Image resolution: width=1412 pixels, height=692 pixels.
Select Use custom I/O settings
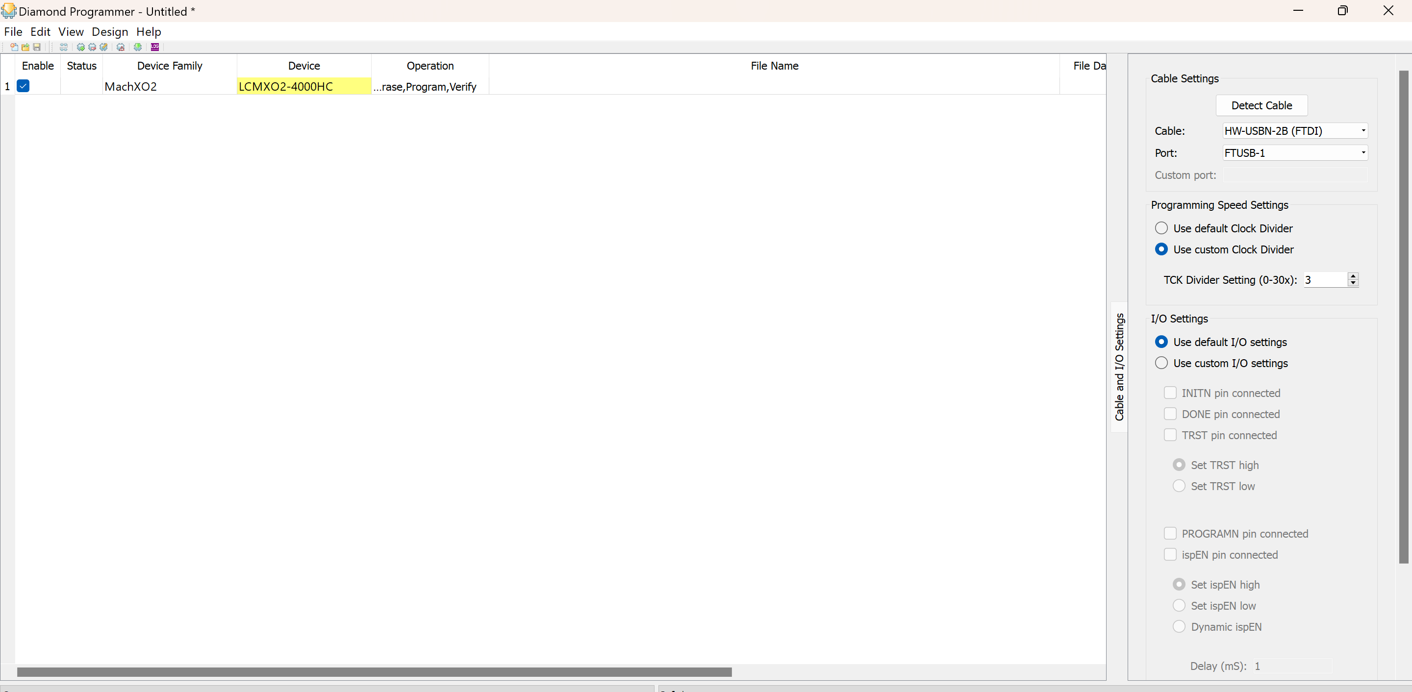pyautogui.click(x=1161, y=363)
